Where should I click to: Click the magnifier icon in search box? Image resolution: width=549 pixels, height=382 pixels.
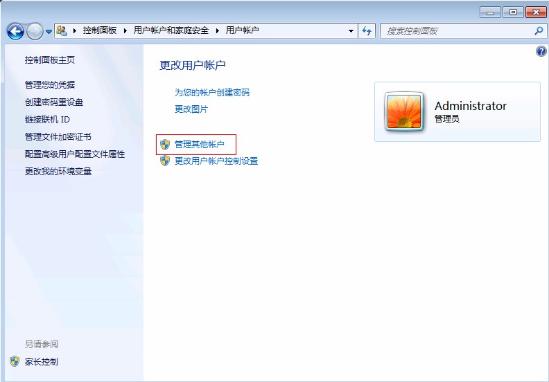click(538, 31)
